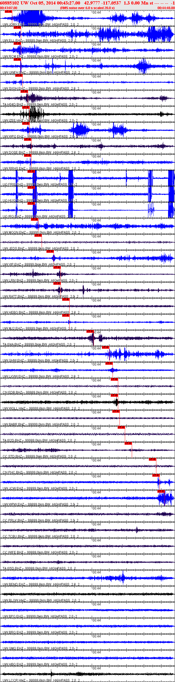Click the end time 00:44:48.00 label
This screenshot has height=682, width=175.
(166, 8)
